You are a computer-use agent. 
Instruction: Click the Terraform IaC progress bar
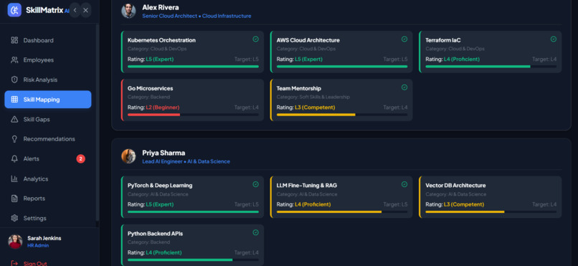pyautogui.click(x=491, y=67)
